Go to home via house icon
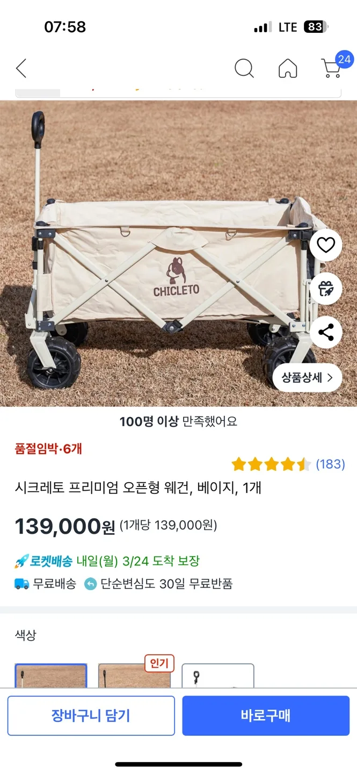The height and width of the screenshot is (774, 357). [x=288, y=68]
